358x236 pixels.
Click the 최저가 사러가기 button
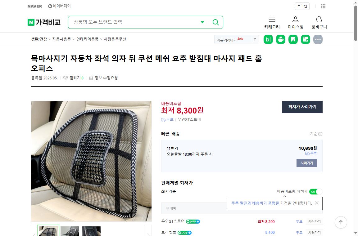tap(302, 107)
